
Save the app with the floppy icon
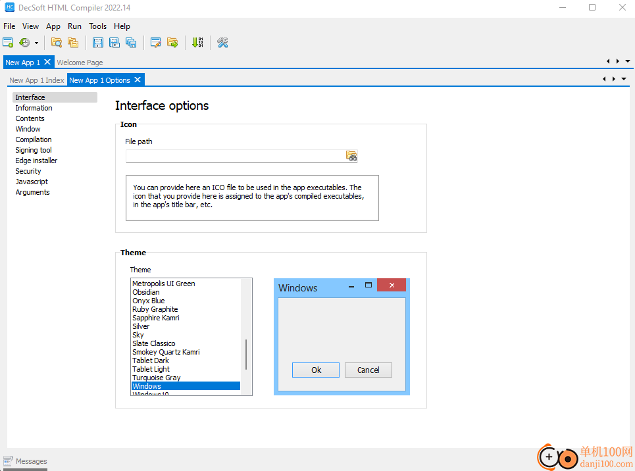tap(98, 43)
